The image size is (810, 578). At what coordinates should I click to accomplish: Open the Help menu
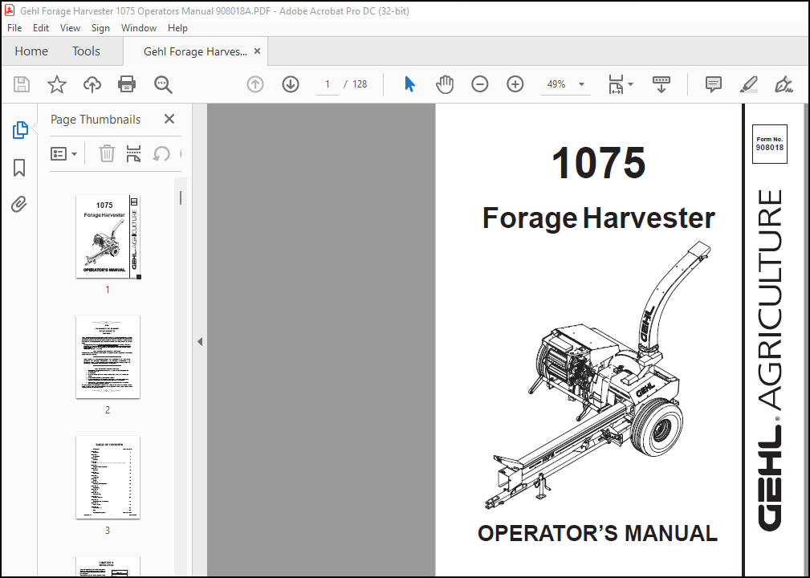177,28
